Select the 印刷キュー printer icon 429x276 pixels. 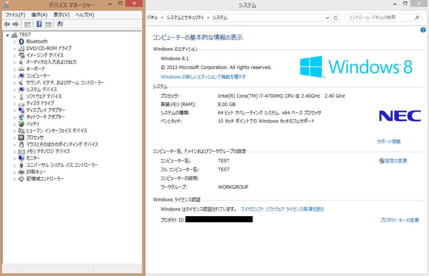21,172
